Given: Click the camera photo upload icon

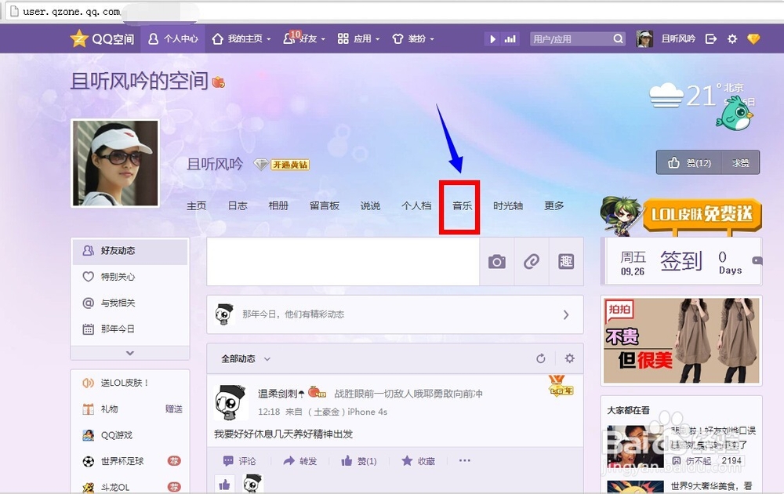Looking at the screenshot, I should coord(497,261).
